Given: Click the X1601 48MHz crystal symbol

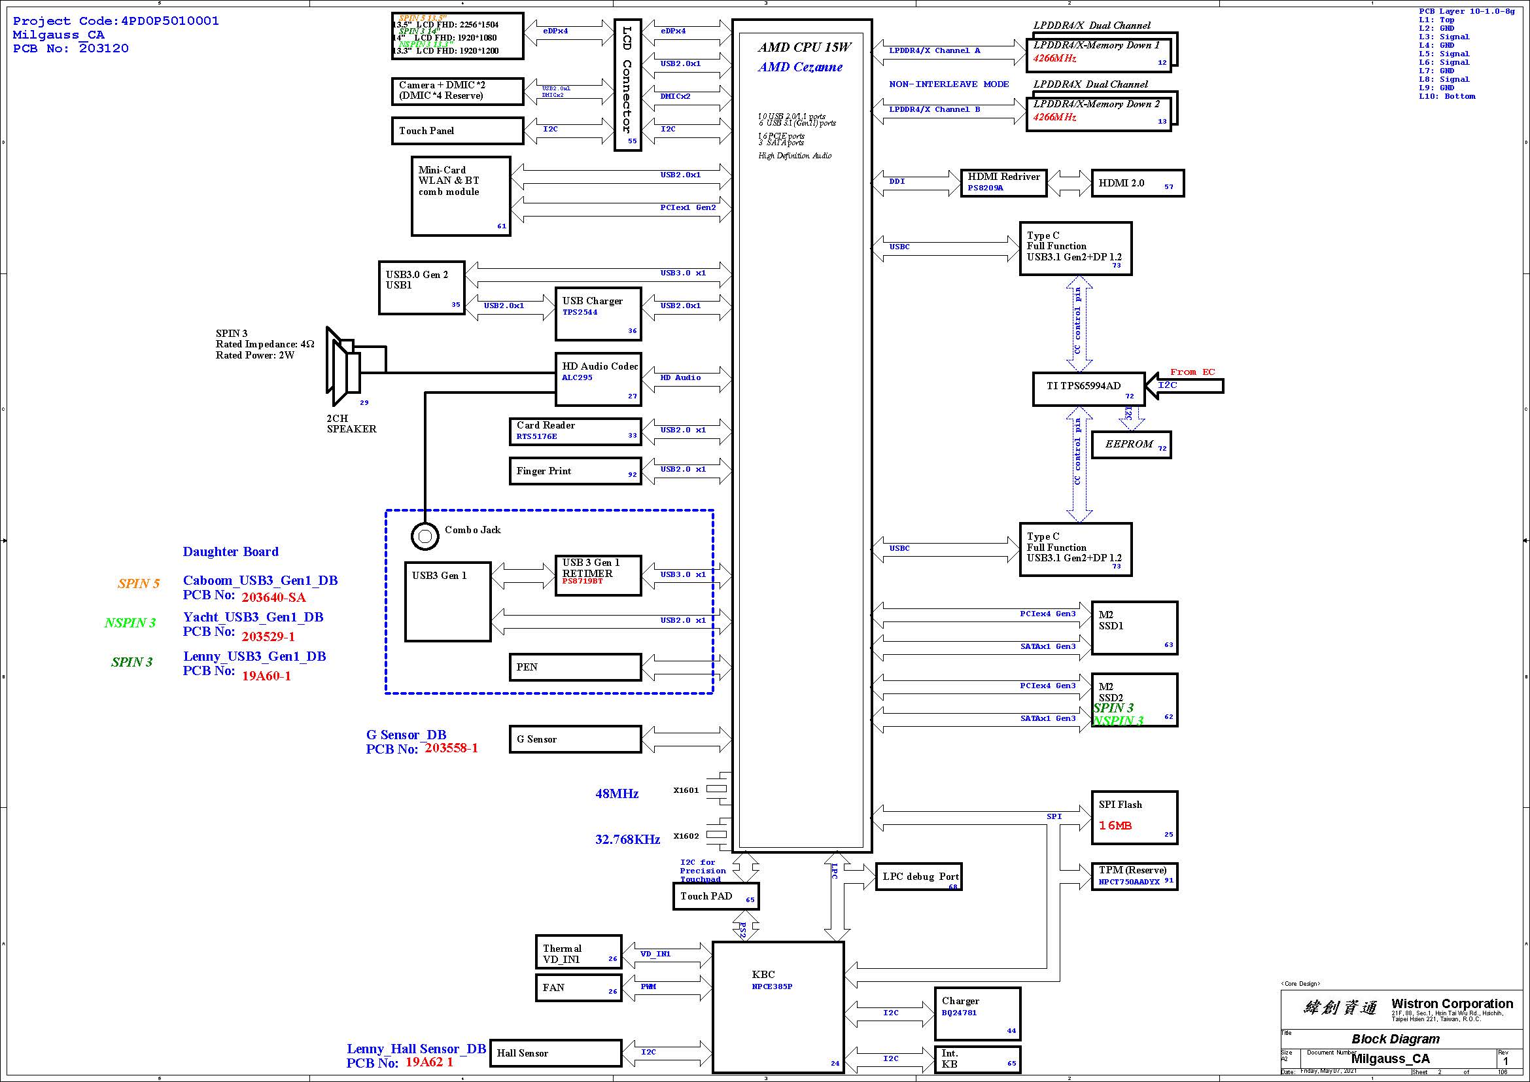Looking at the screenshot, I should pos(717,788).
